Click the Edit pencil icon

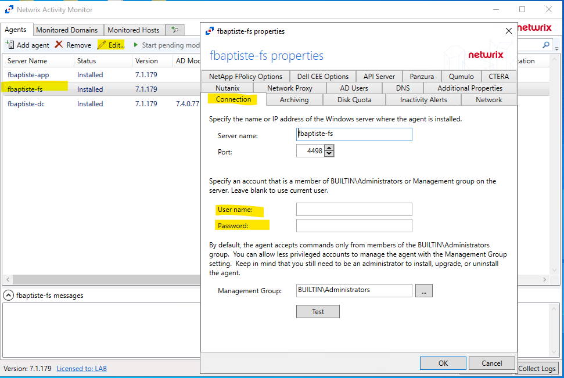pyautogui.click(x=102, y=45)
